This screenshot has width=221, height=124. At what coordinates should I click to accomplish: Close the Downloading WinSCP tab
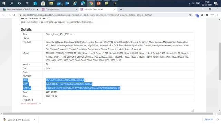pos(38,9)
